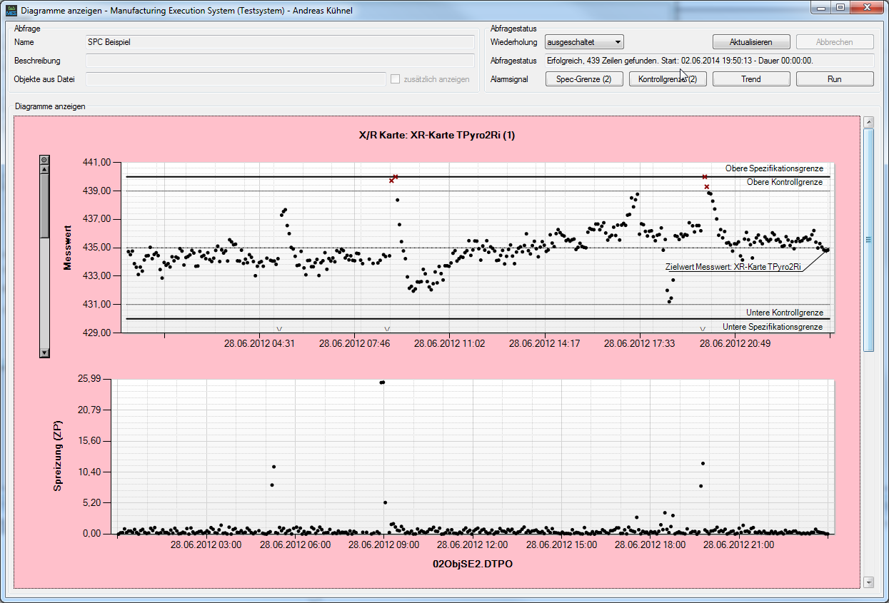Click the Name field containing SPC Beispiel
This screenshot has width=889, height=603.
(278, 42)
